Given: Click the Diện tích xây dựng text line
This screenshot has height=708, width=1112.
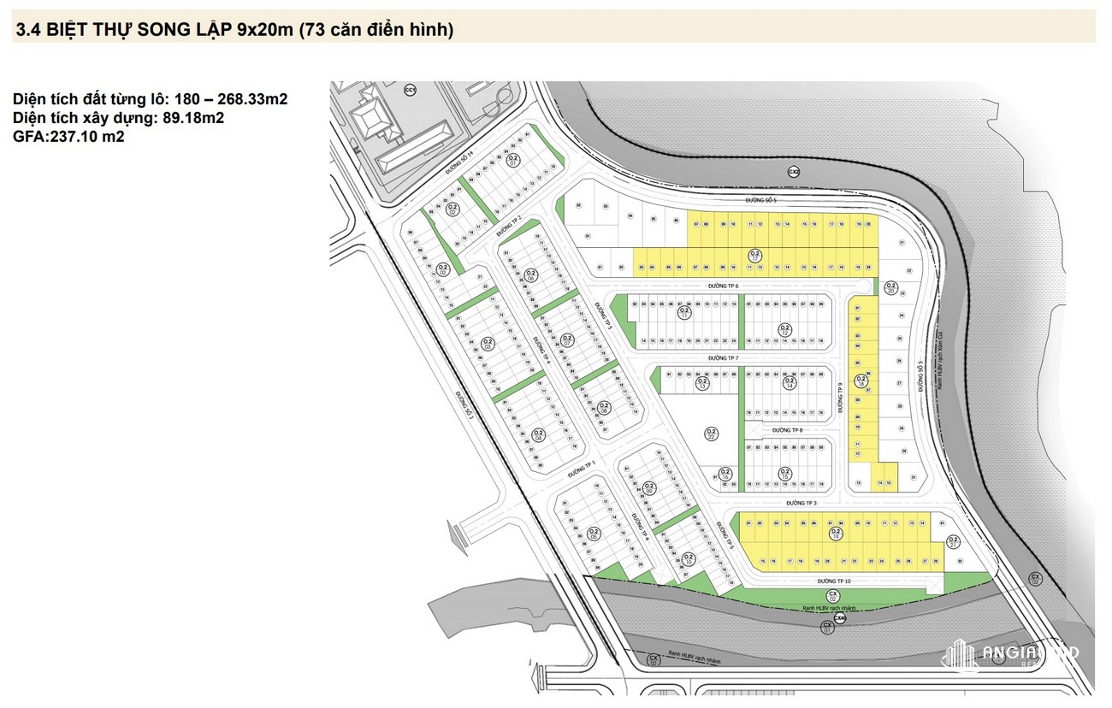Looking at the screenshot, I should [119, 118].
